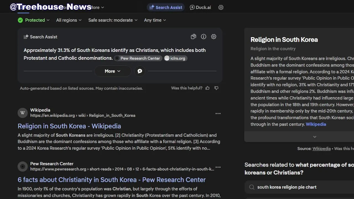
Task: Open iclrs.org source chip
Action: [175, 58]
